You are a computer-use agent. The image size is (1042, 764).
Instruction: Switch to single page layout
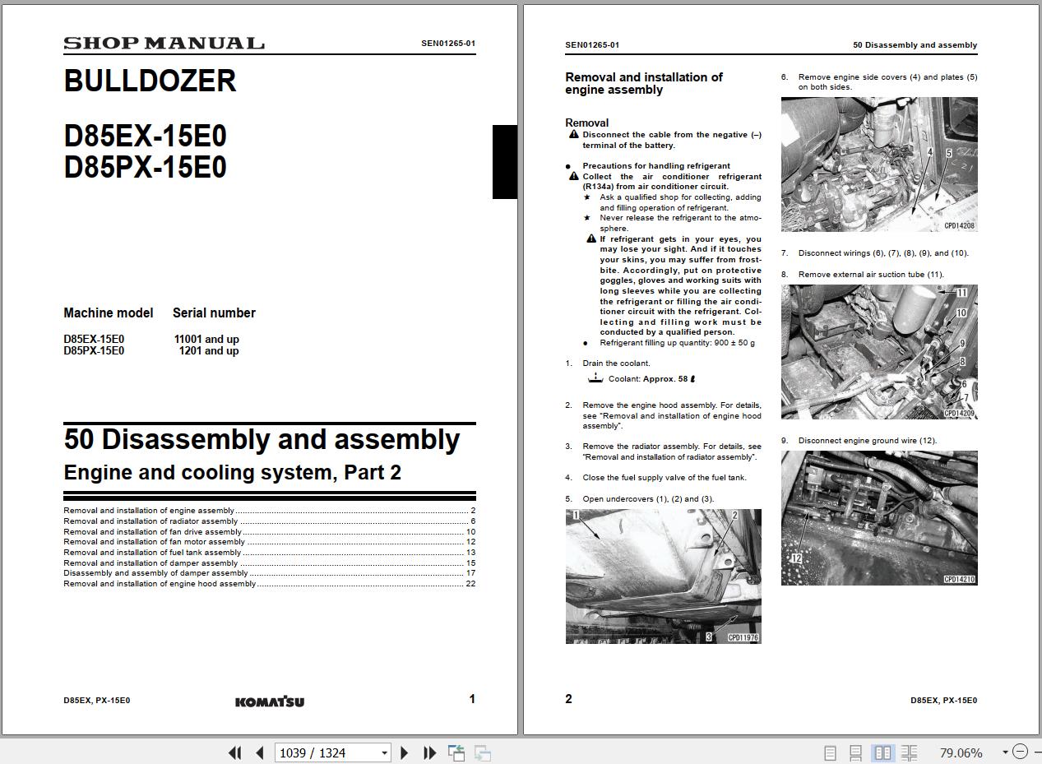[x=830, y=752]
